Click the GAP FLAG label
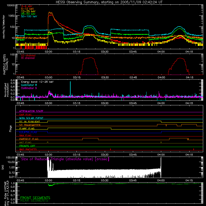The width and height of the screenshot is (206, 206). click(25, 115)
